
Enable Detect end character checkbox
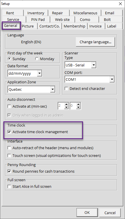[x=66, y=88]
